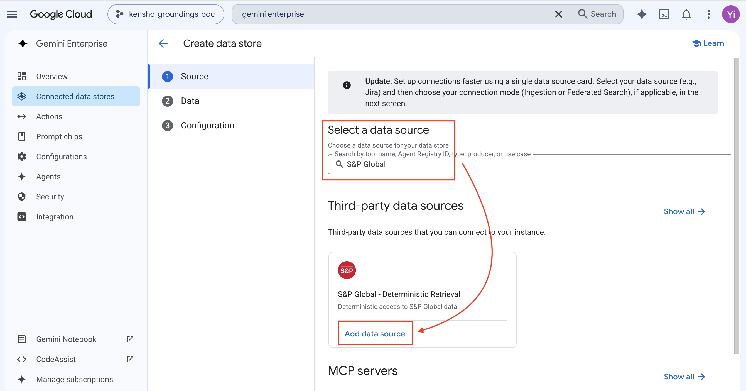
Task: Open the Yi account avatar
Action: click(x=730, y=14)
